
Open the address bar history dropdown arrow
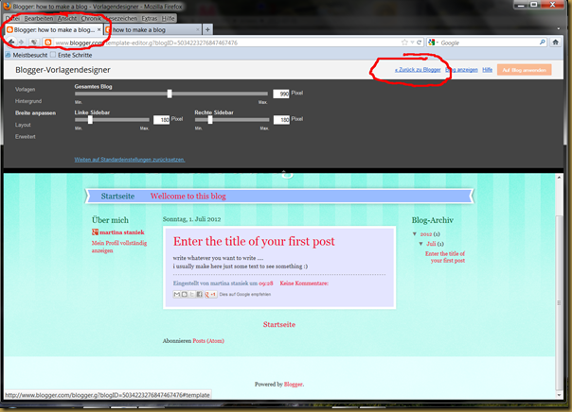[412, 43]
